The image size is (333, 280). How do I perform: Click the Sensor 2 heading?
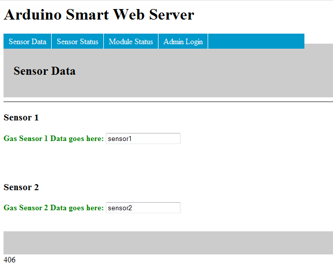(x=21, y=187)
